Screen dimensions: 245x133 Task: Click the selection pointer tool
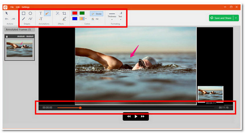click(x=7, y=13)
